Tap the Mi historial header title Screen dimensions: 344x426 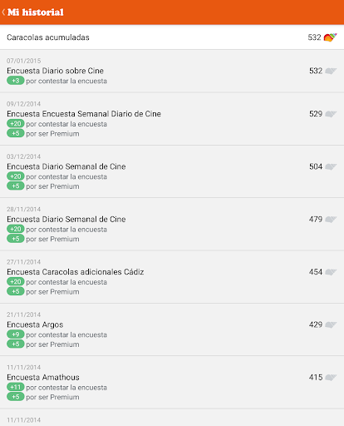click(36, 12)
